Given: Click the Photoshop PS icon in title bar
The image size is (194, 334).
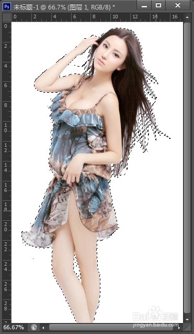Looking at the screenshot, I should 7,7.
